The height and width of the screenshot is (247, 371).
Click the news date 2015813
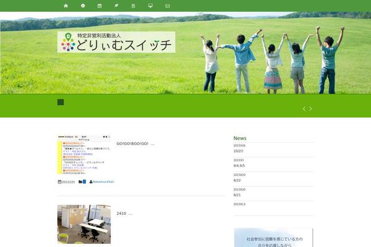(x=239, y=204)
